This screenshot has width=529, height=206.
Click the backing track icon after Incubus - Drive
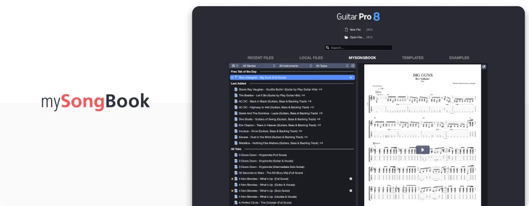pos(300,131)
